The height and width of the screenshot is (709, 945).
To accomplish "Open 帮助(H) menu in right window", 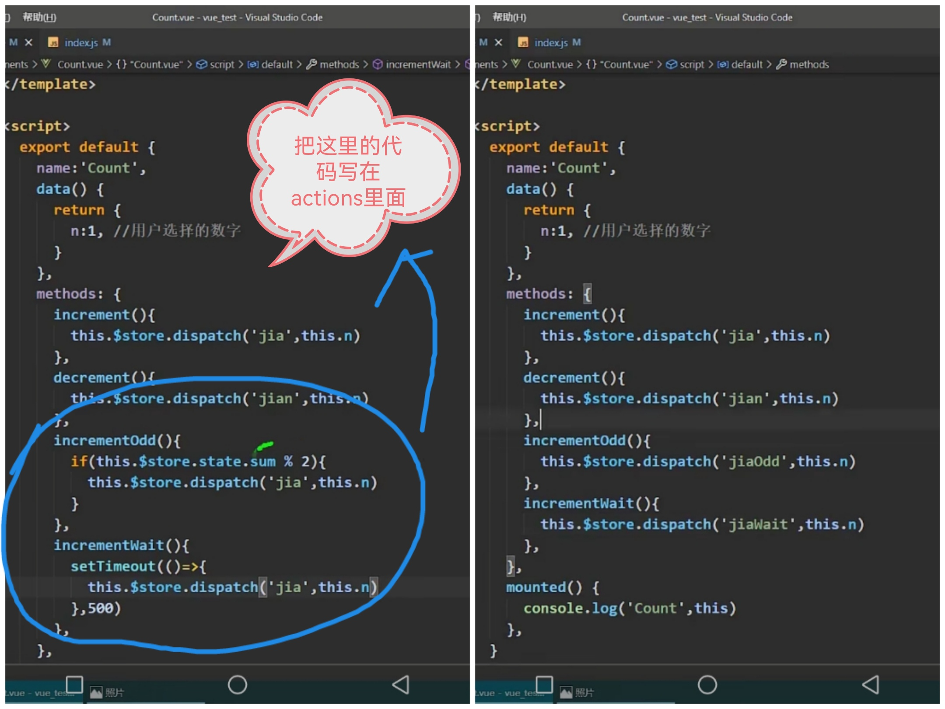I will click(509, 17).
